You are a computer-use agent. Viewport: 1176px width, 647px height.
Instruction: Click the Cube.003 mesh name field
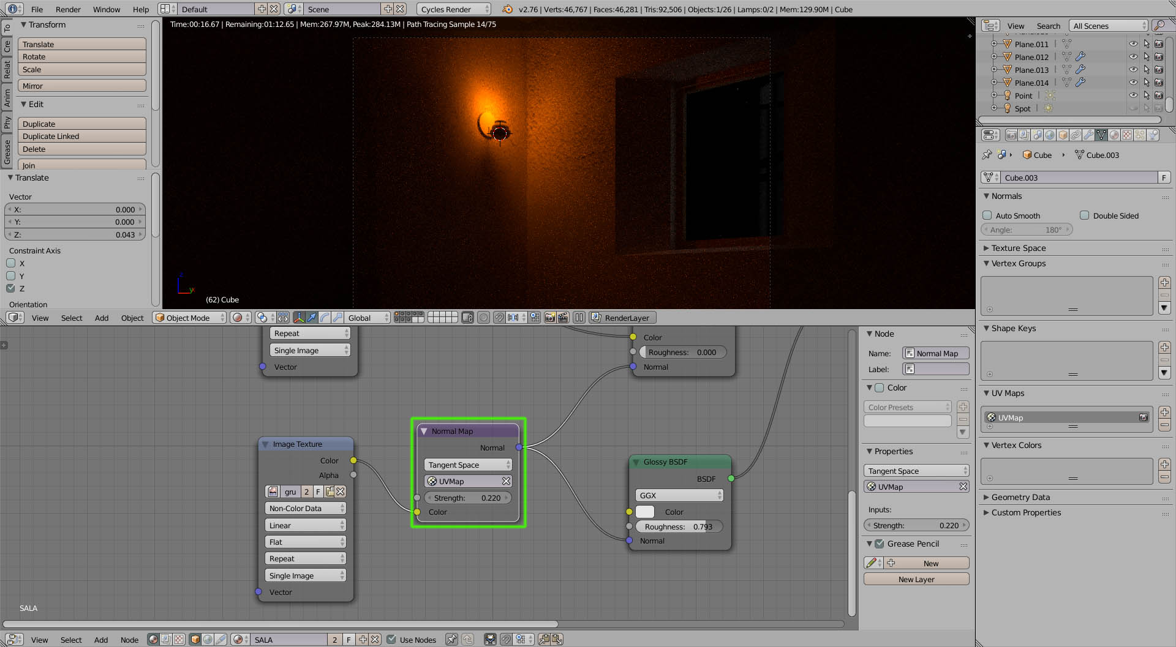tap(1079, 178)
